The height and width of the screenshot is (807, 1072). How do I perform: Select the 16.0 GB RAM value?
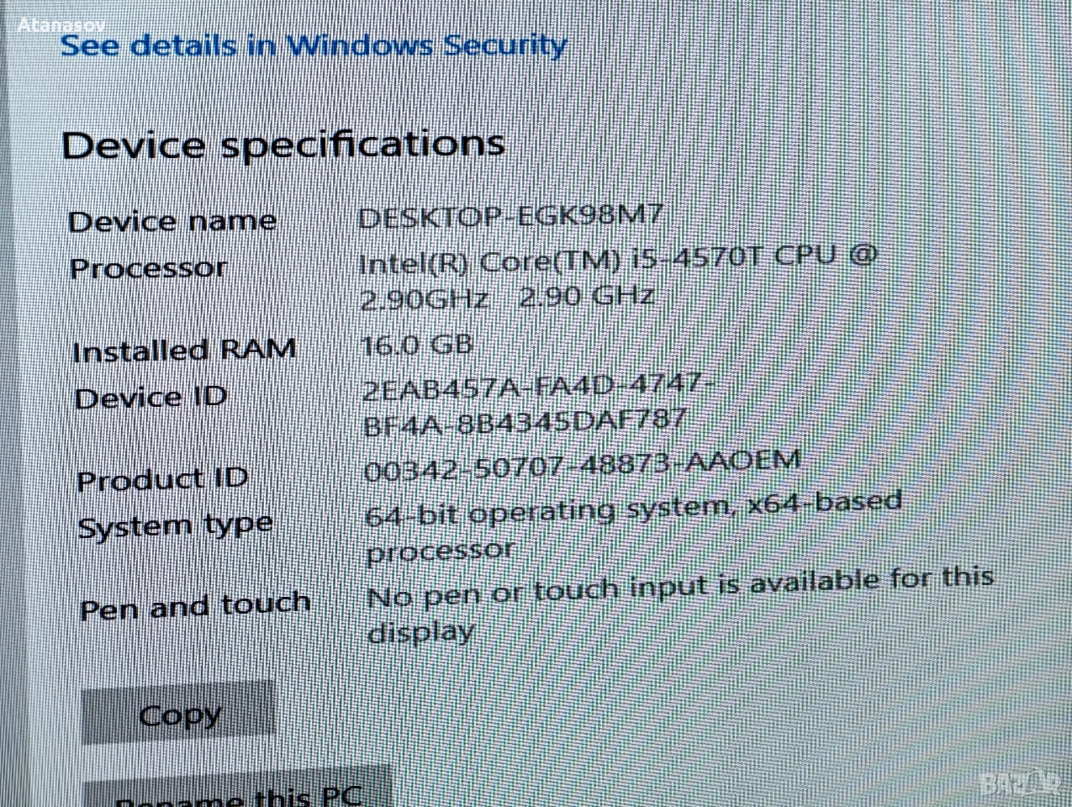pyautogui.click(x=417, y=345)
